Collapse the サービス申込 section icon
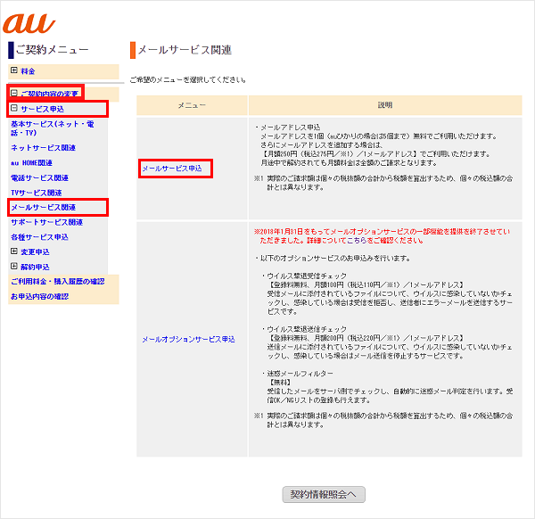Image resolution: width=535 pixels, height=519 pixels. [14, 109]
